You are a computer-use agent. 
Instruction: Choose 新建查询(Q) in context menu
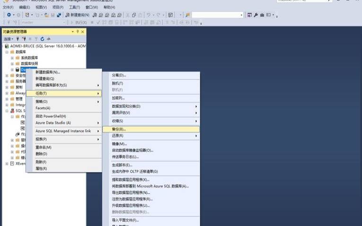click(x=64, y=78)
